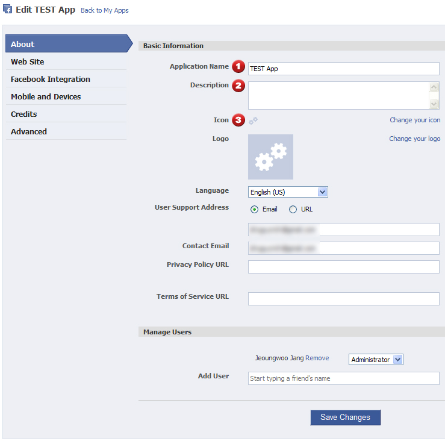
Task: Open the Web Site section
Action: (66, 61)
